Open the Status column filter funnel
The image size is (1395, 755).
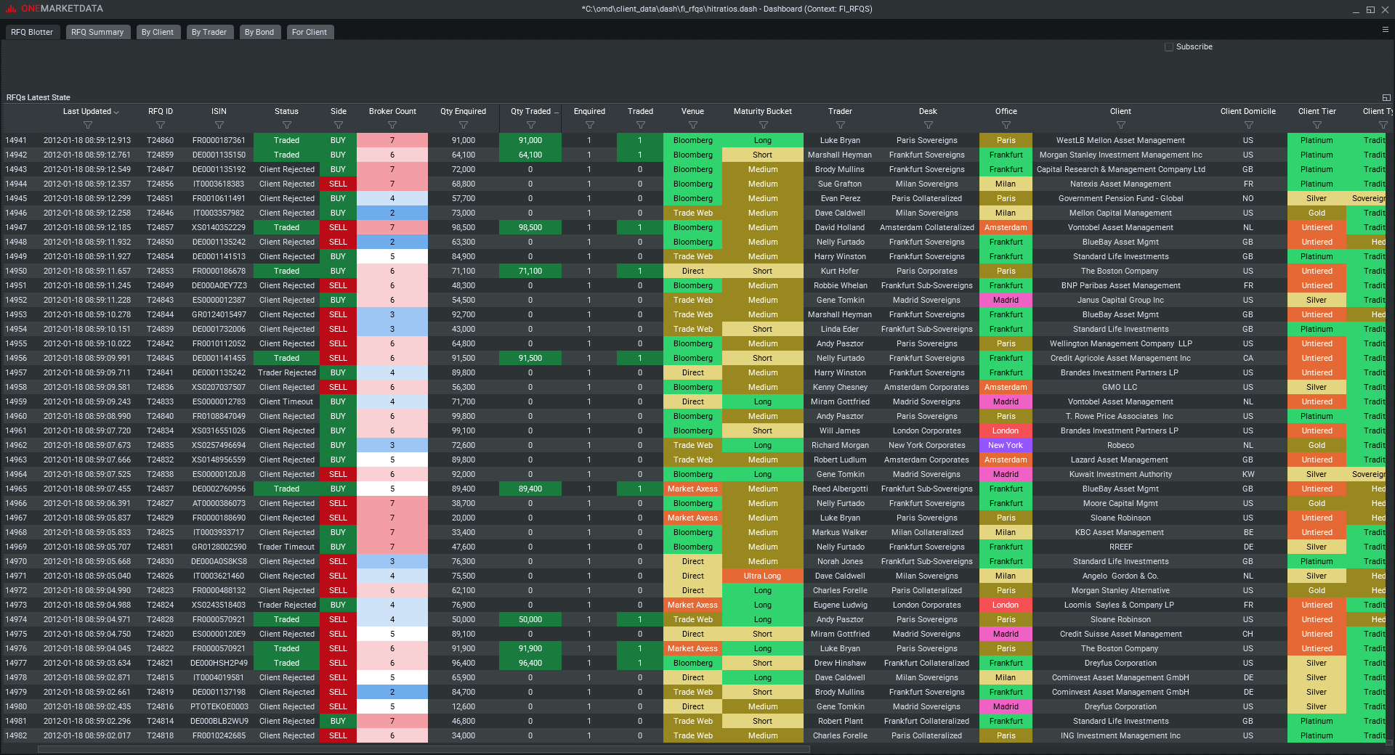[x=286, y=125]
